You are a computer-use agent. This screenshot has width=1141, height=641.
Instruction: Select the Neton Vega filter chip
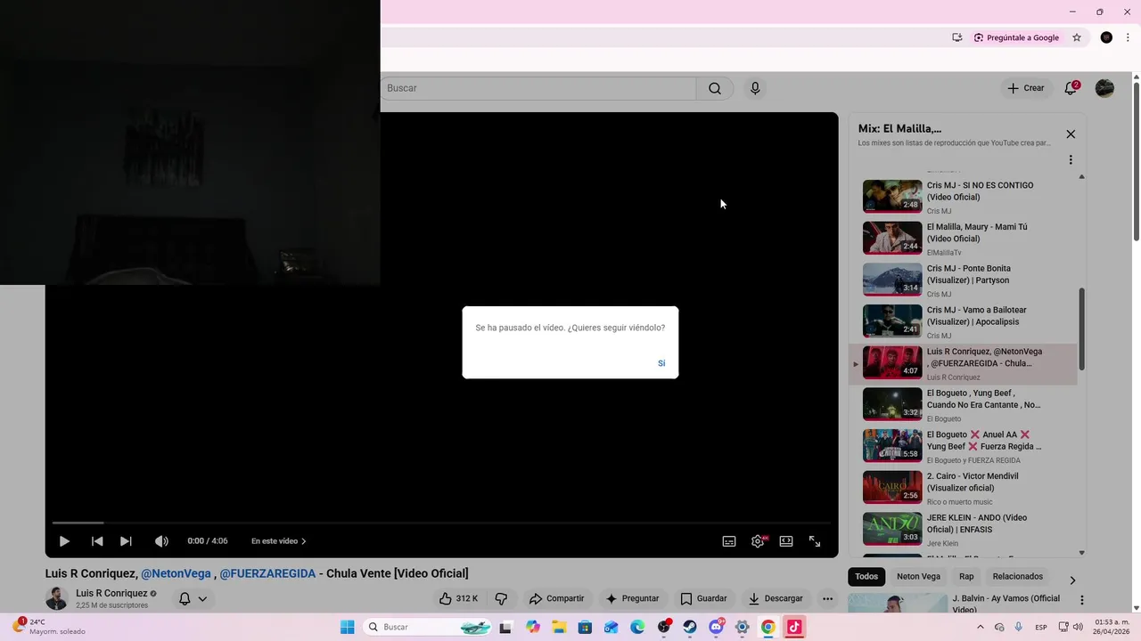click(918, 577)
